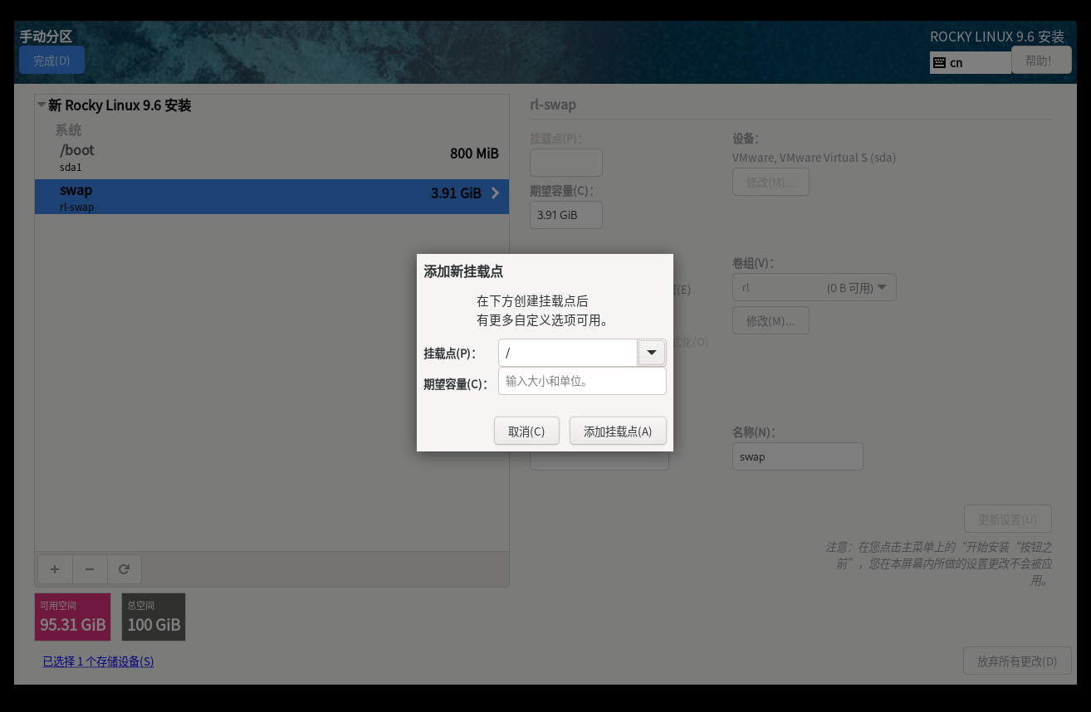Click the device Modify (M) button
The width and height of the screenshot is (1091, 712).
click(771, 183)
